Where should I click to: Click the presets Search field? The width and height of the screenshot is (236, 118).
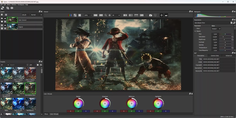coord(19,65)
